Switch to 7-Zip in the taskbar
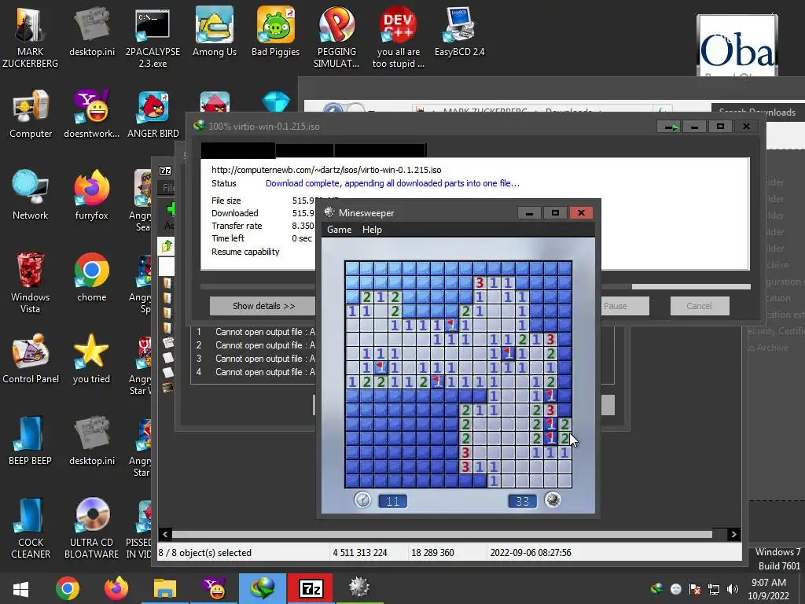 point(310,588)
